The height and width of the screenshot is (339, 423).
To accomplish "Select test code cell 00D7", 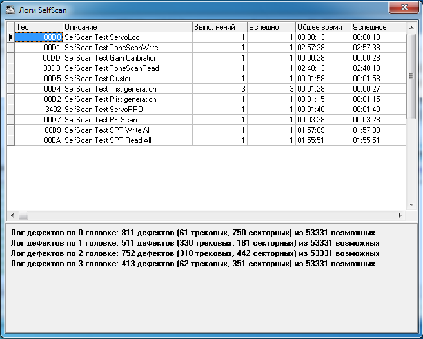I will pyautogui.click(x=39, y=120).
